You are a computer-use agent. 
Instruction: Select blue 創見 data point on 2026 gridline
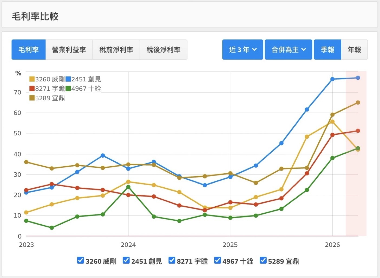pos(332,79)
